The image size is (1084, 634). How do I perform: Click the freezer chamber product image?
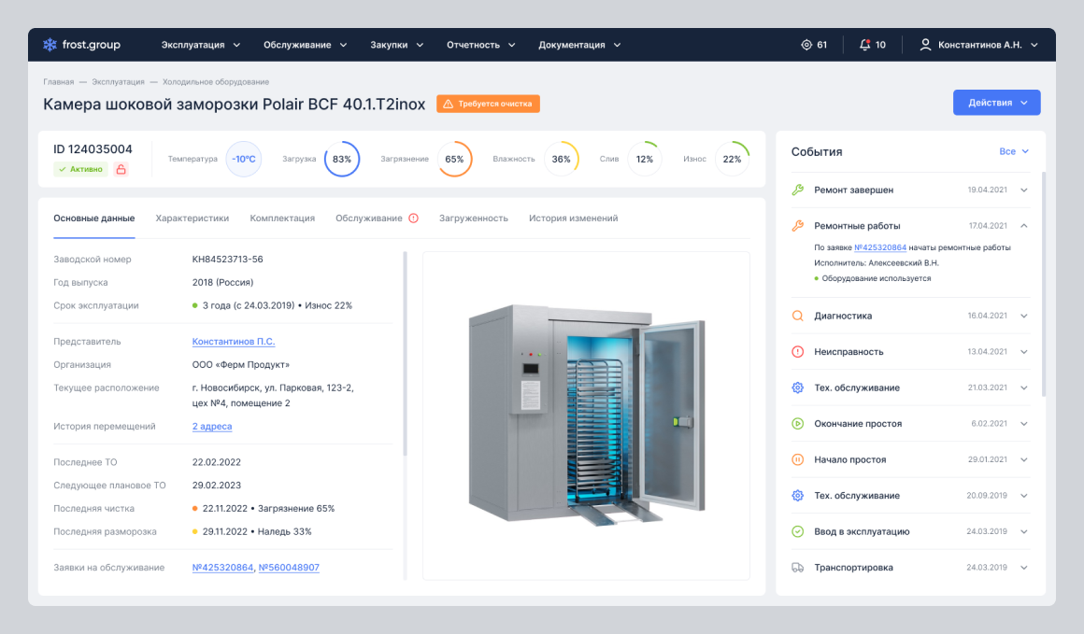[586, 416]
